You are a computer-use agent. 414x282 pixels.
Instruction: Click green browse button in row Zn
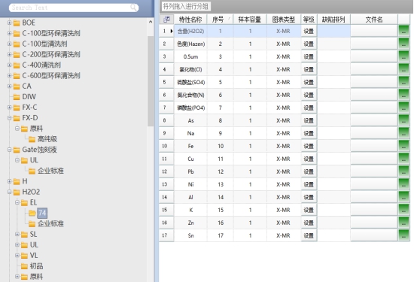[x=403, y=223]
